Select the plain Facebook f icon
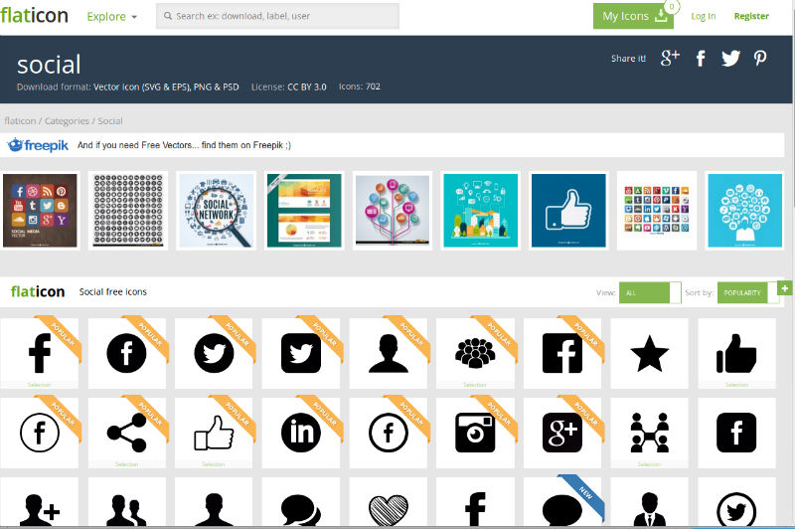The image size is (795, 529). (39, 353)
